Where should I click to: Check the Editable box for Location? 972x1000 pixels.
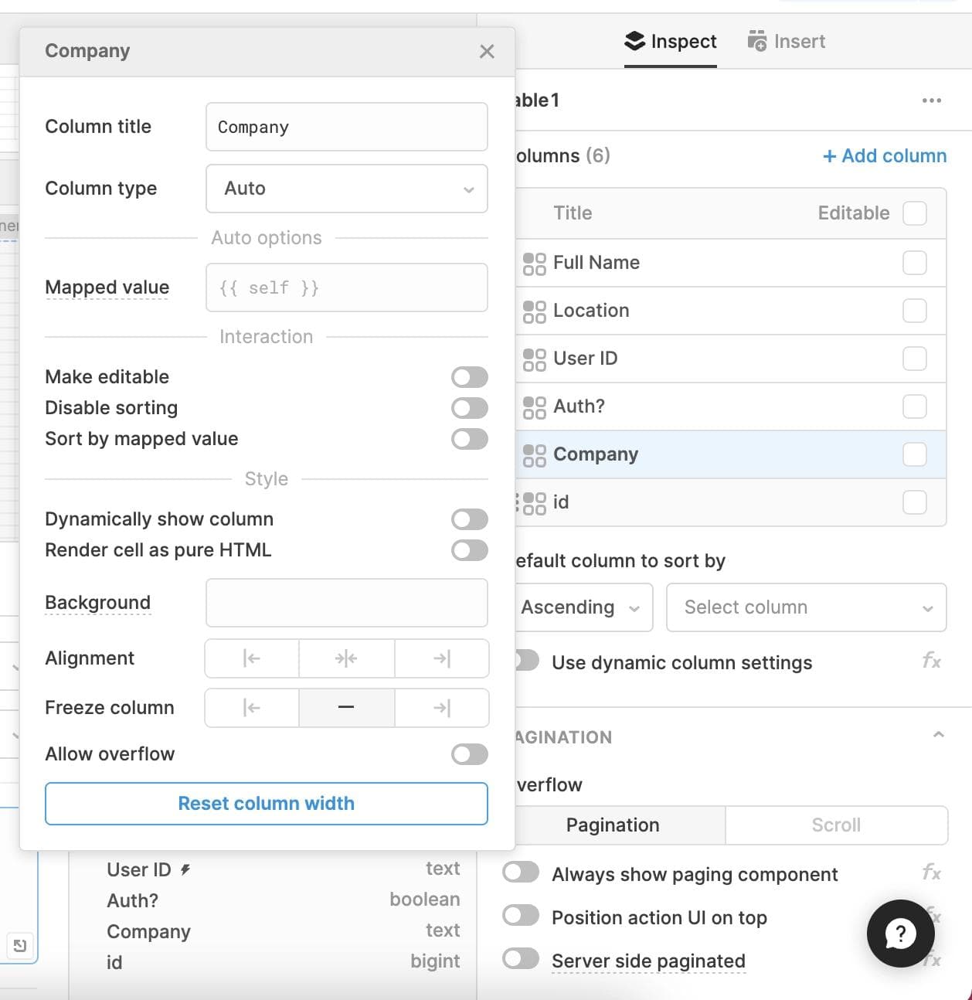coord(914,311)
